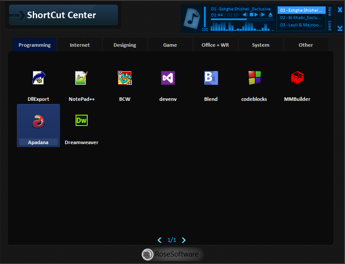Adjust the vertical volume slider

coord(205,17)
